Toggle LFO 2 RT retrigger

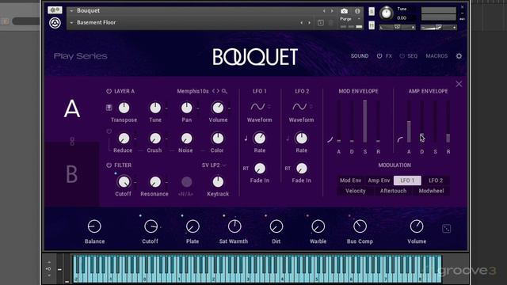click(288, 169)
